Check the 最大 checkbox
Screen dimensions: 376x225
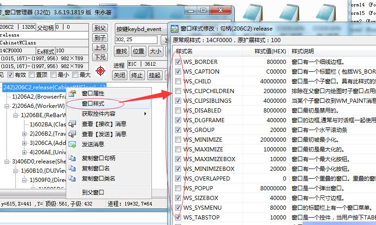75,75
